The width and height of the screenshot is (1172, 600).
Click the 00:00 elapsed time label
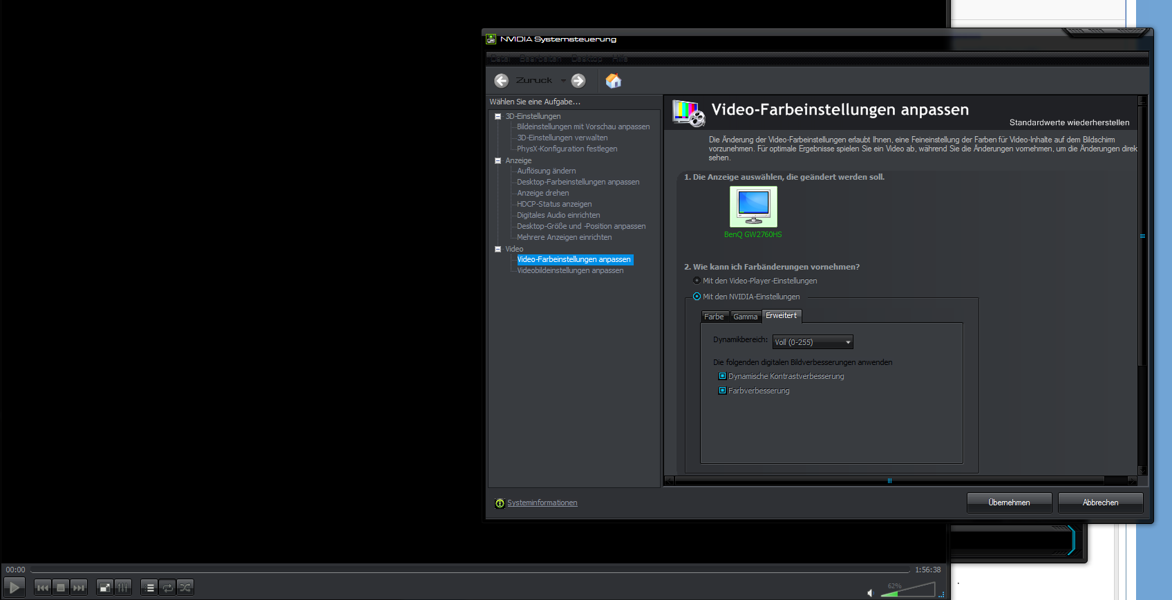[15, 570]
